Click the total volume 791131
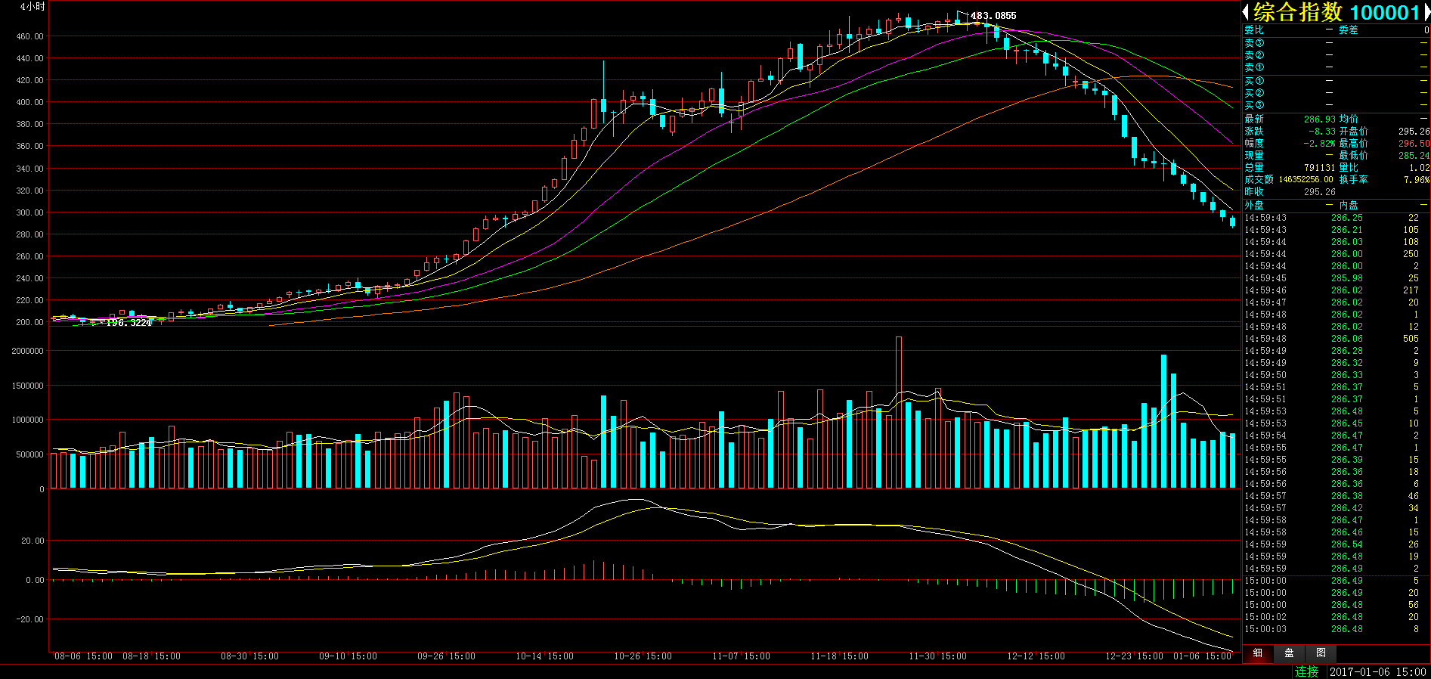 tap(1319, 168)
